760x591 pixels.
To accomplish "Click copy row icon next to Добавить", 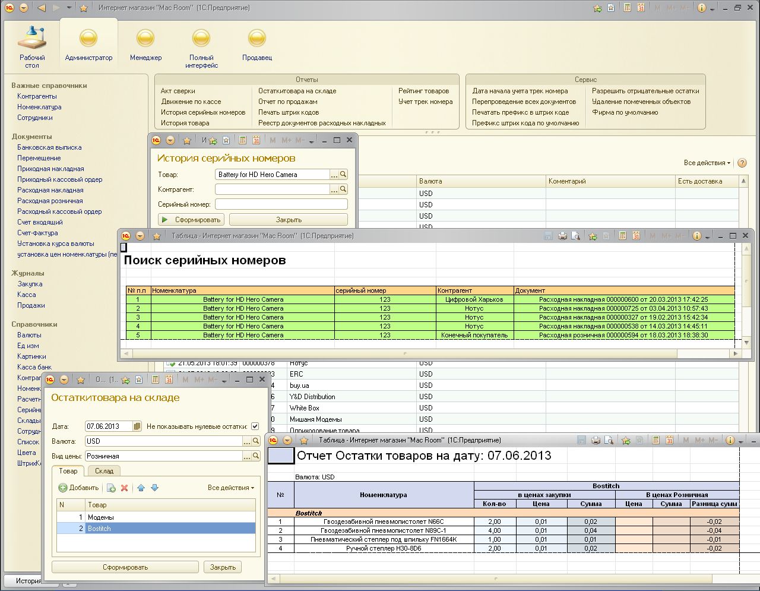I will click(x=111, y=488).
